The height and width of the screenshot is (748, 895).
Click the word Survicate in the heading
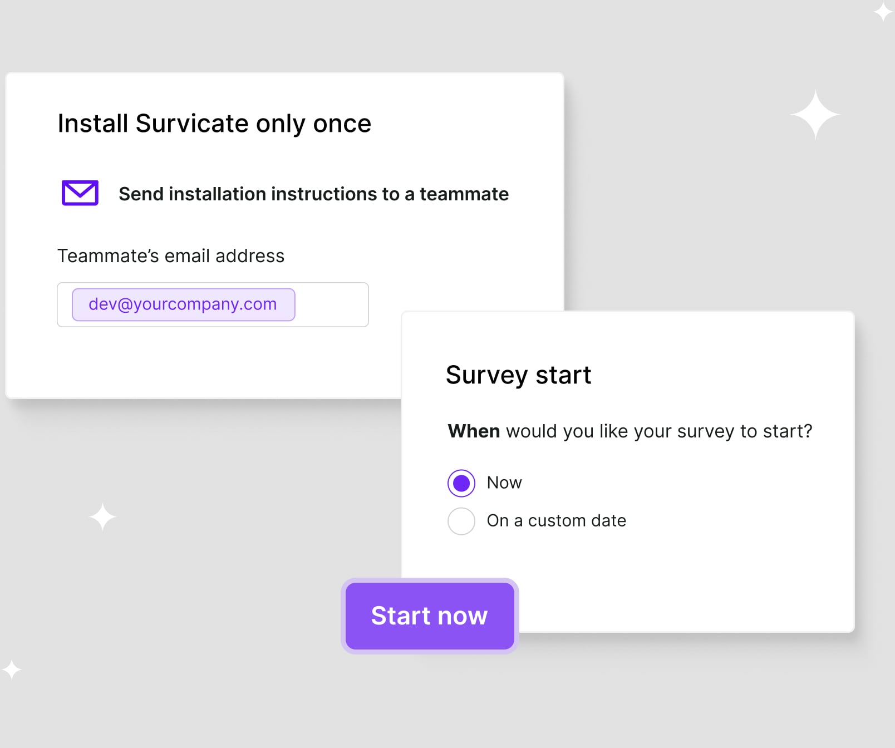point(192,124)
